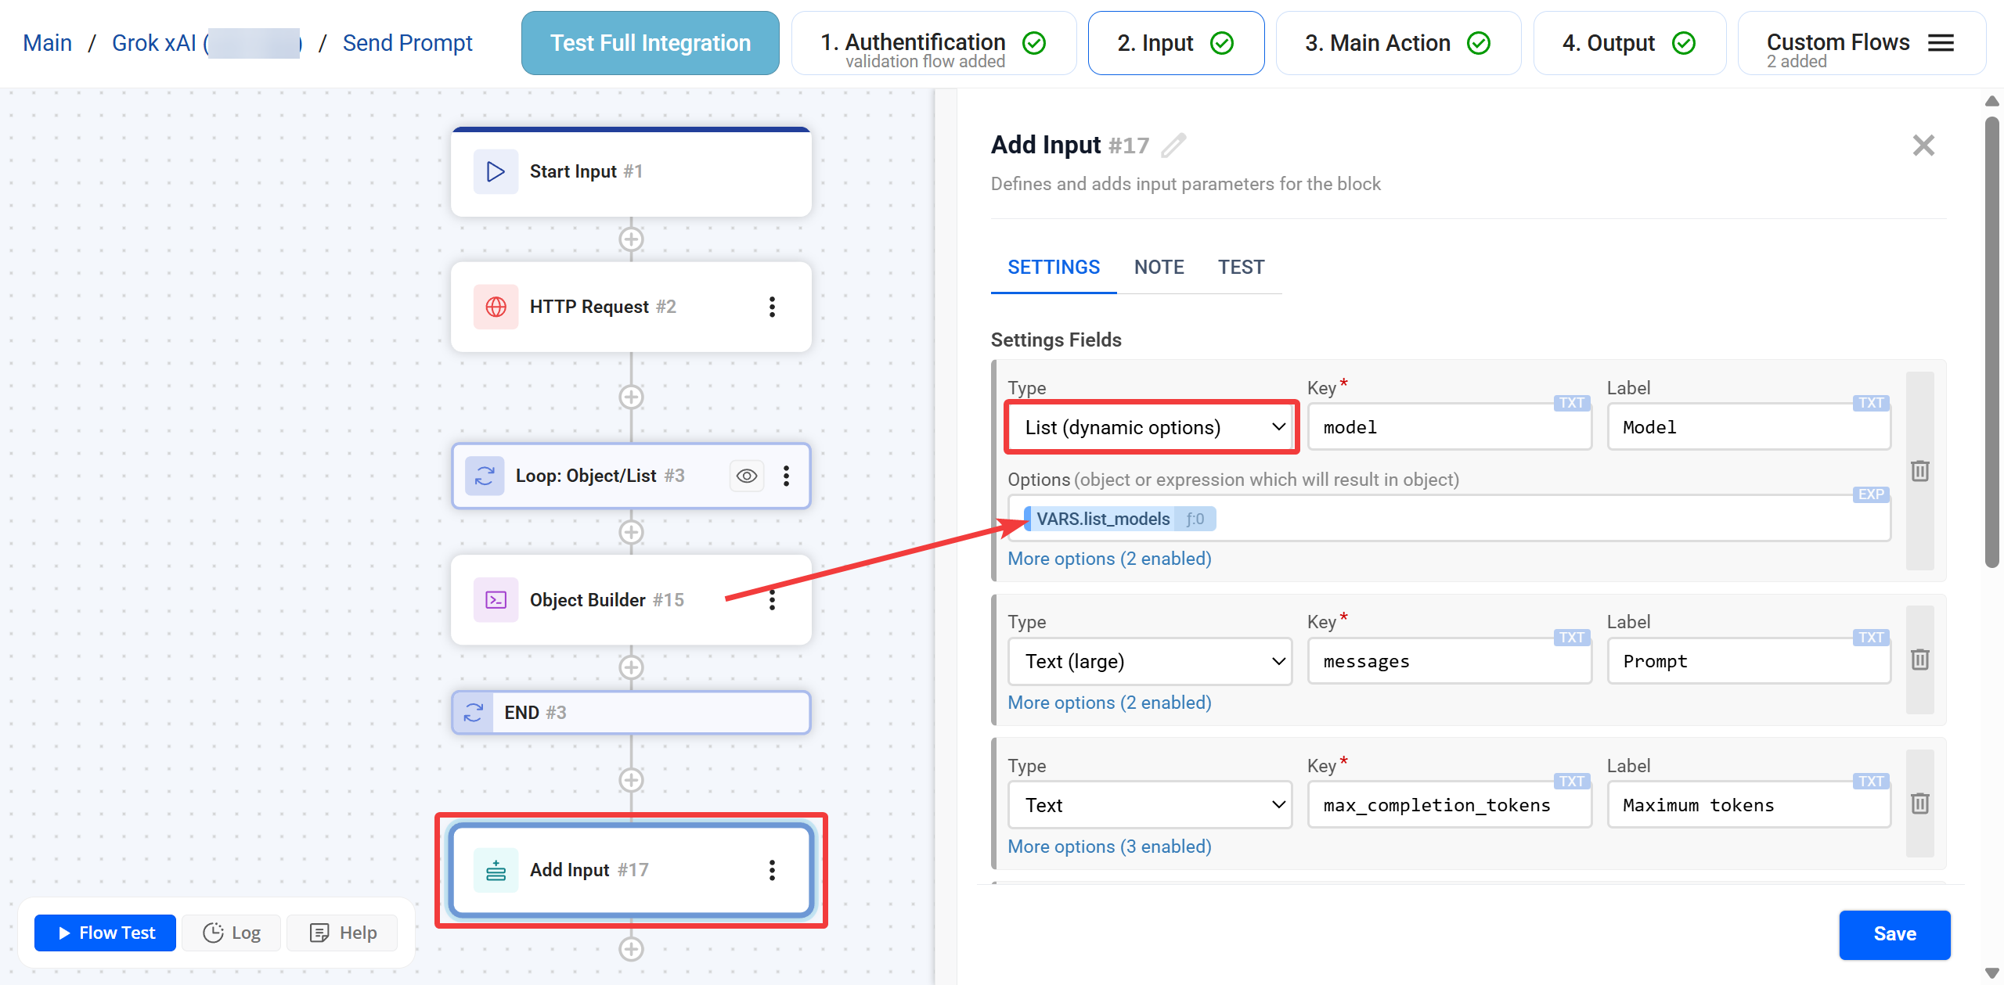Click the pencil edit icon beside Add Input #17
This screenshot has height=985, width=2004.
[1173, 146]
